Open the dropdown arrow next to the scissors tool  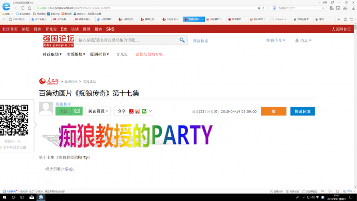tap(349, 8)
